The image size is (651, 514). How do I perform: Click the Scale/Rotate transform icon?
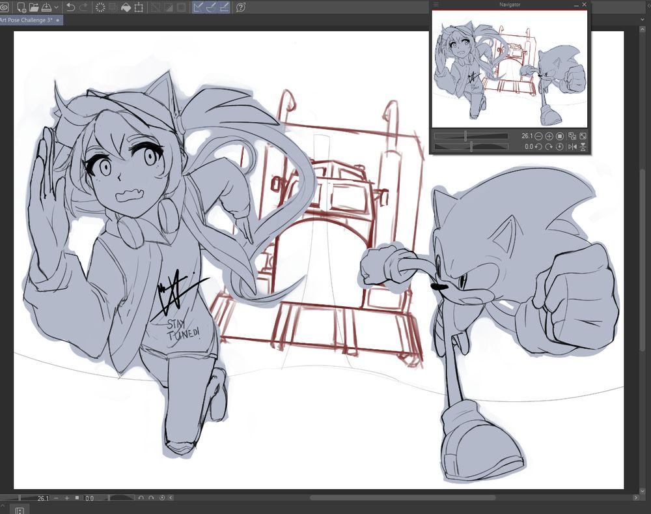pyautogui.click(x=139, y=7)
